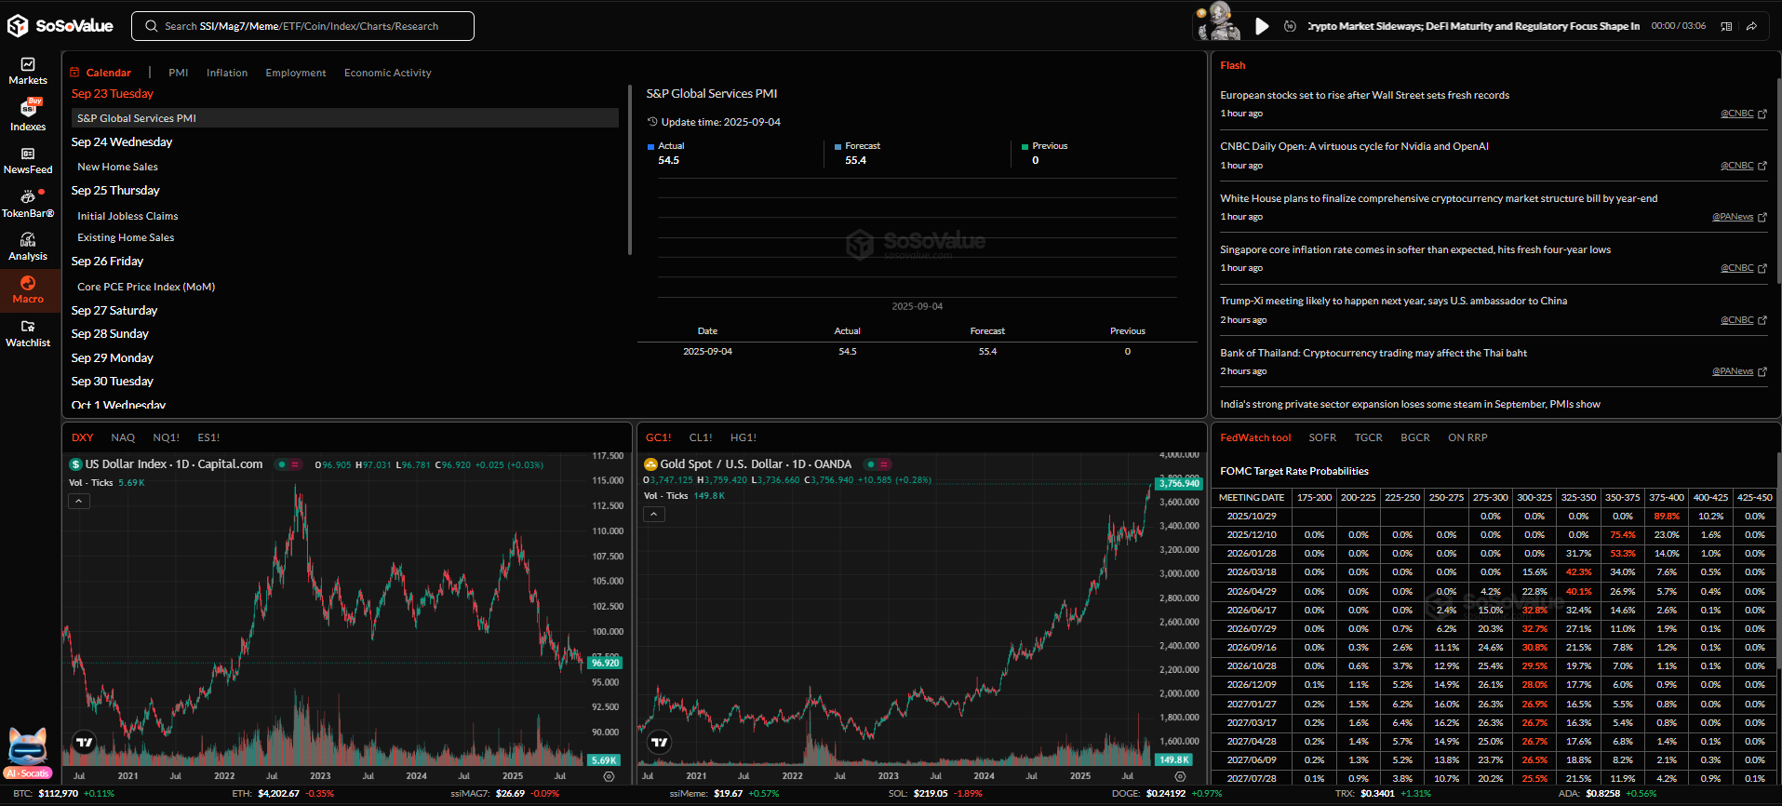Select Core PCE Price Index (MoM) event
Viewport: 1782px width, 806px height.
point(146,287)
